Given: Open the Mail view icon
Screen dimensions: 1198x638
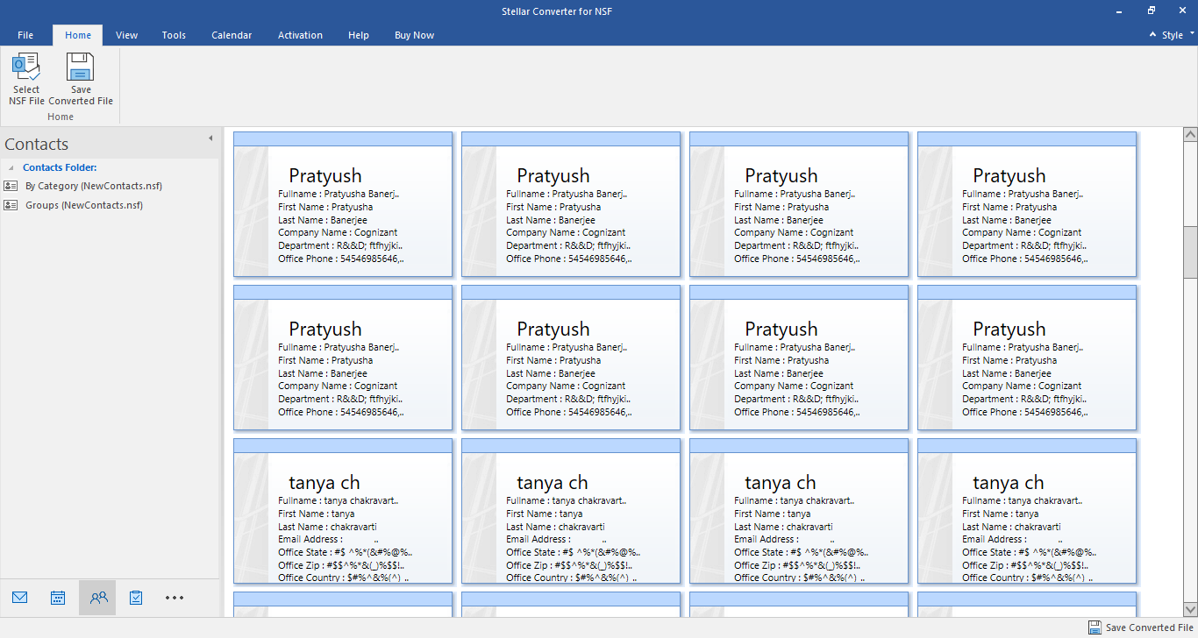Looking at the screenshot, I should 20,598.
